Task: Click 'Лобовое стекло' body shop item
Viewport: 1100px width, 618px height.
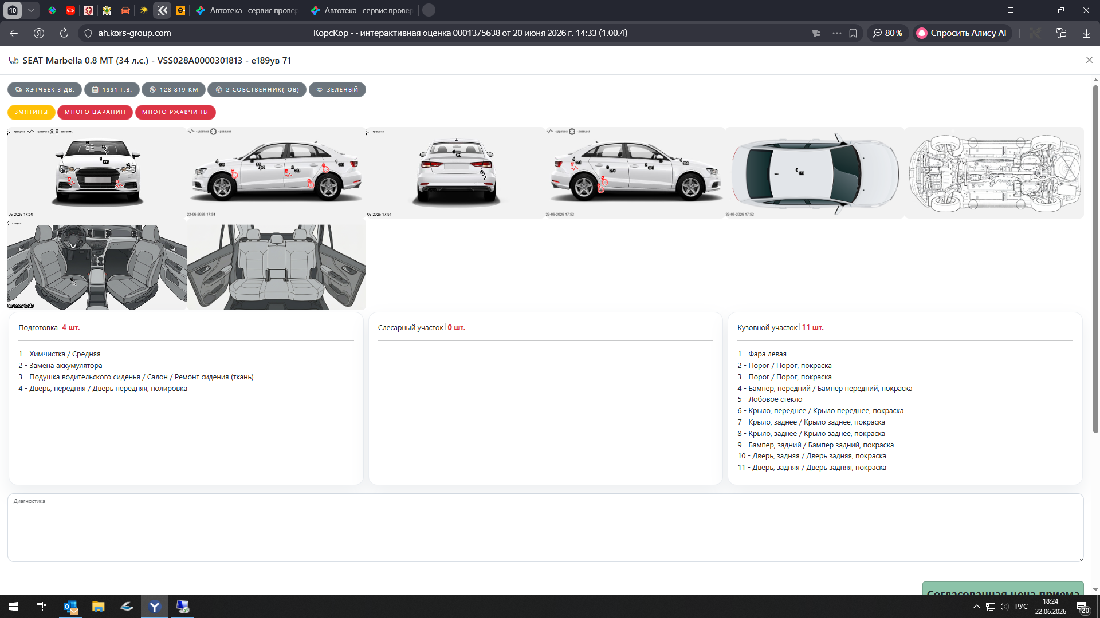Action: pyautogui.click(x=770, y=399)
